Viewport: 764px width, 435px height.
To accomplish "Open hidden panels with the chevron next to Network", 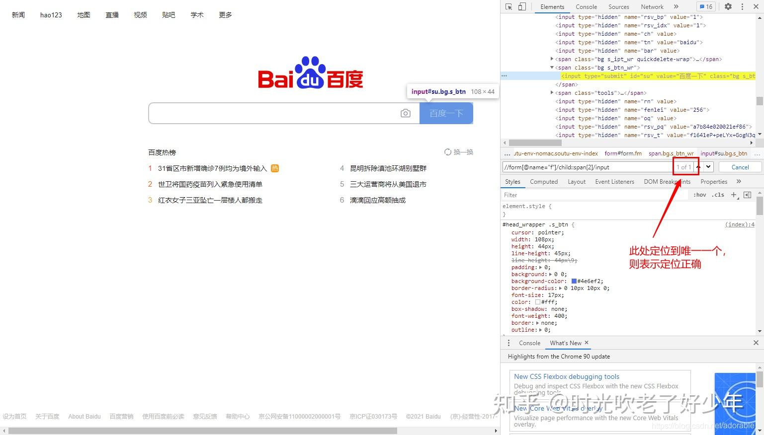I will pos(676,6).
